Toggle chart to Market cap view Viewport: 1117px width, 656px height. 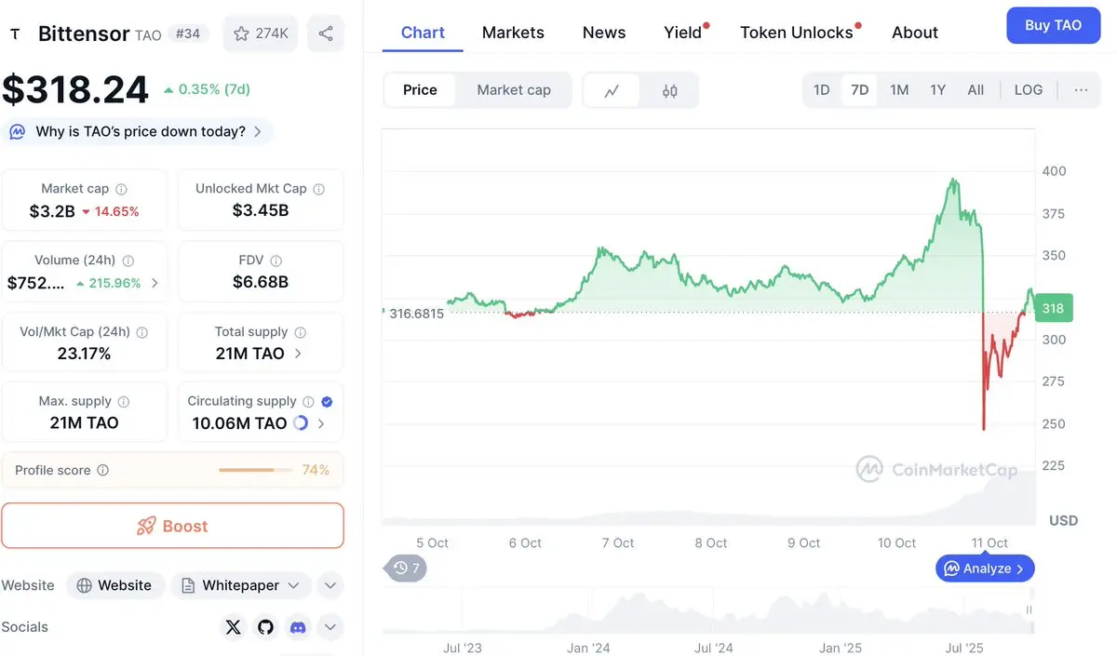click(x=514, y=90)
